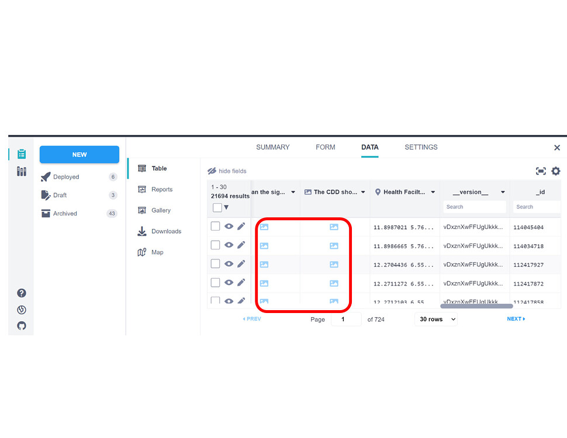Go to the next page with NEXT

pyautogui.click(x=514, y=319)
